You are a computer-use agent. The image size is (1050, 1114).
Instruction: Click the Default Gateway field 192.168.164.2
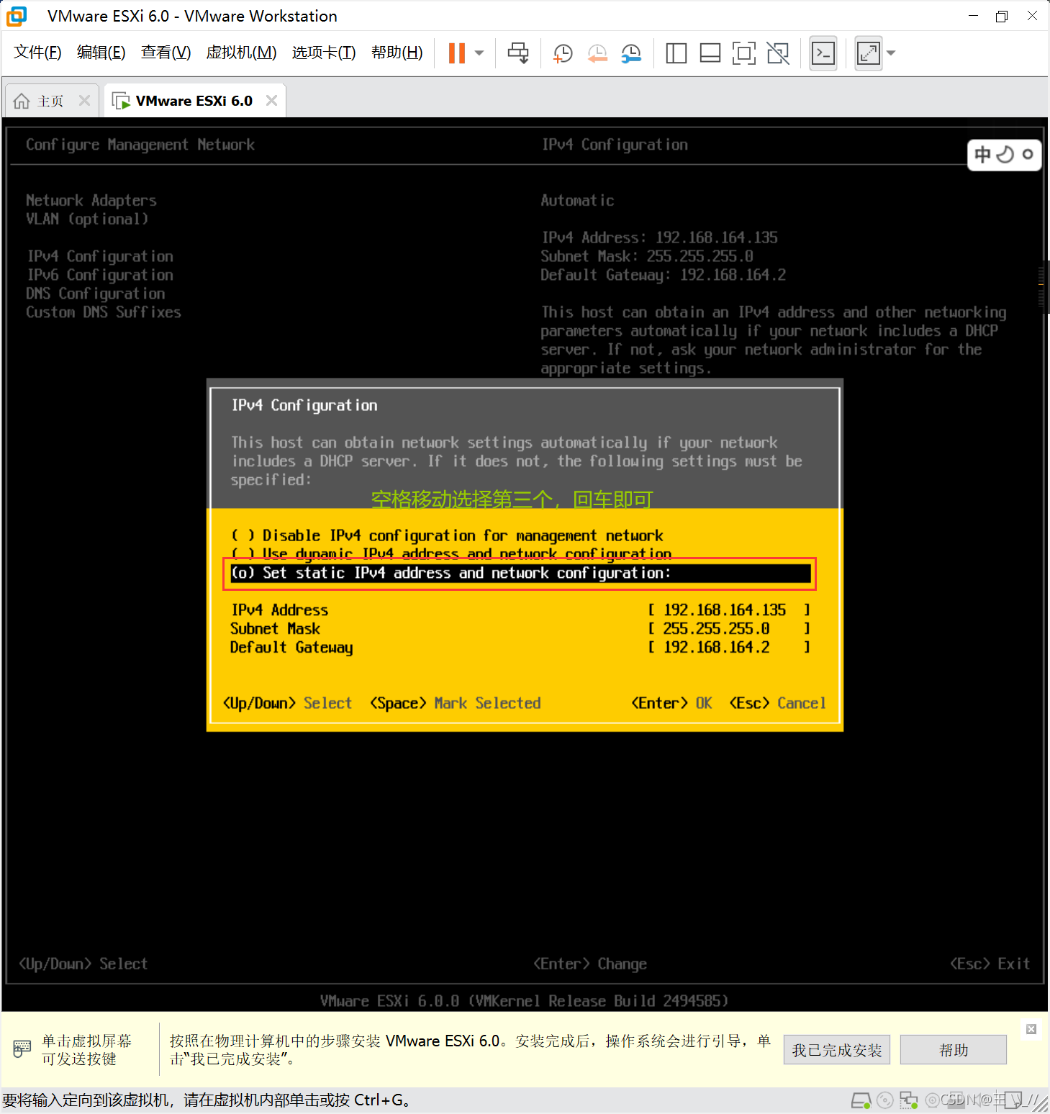pos(728,648)
